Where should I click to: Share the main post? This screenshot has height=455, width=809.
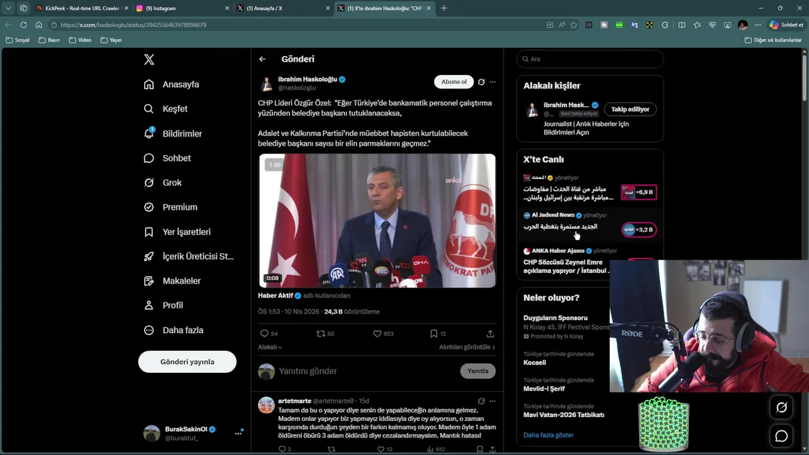(x=490, y=334)
